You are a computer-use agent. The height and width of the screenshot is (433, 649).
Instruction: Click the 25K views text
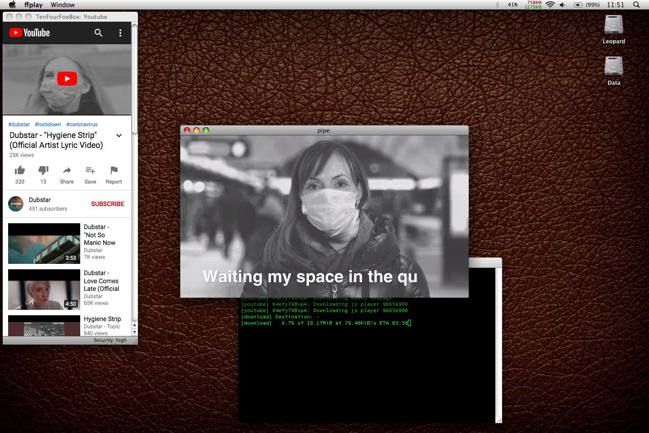point(22,155)
